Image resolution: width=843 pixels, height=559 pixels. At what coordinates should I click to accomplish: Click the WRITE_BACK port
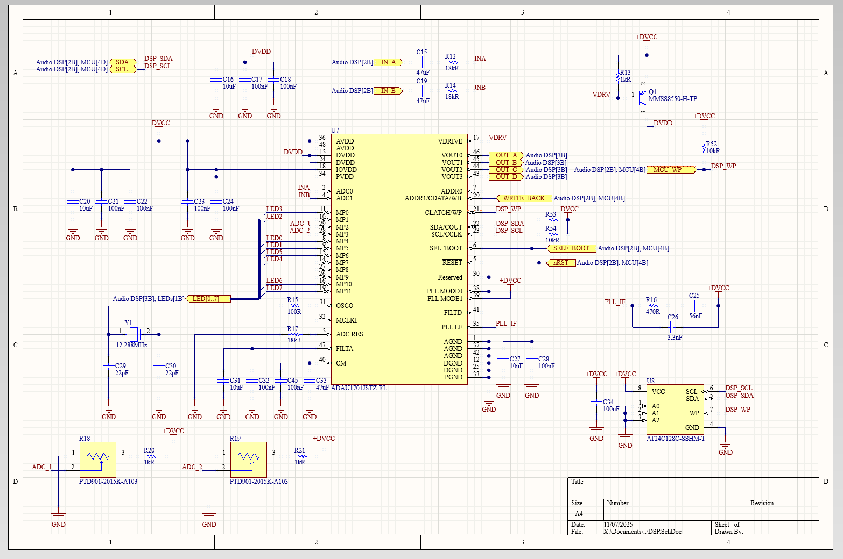pyautogui.click(x=524, y=198)
